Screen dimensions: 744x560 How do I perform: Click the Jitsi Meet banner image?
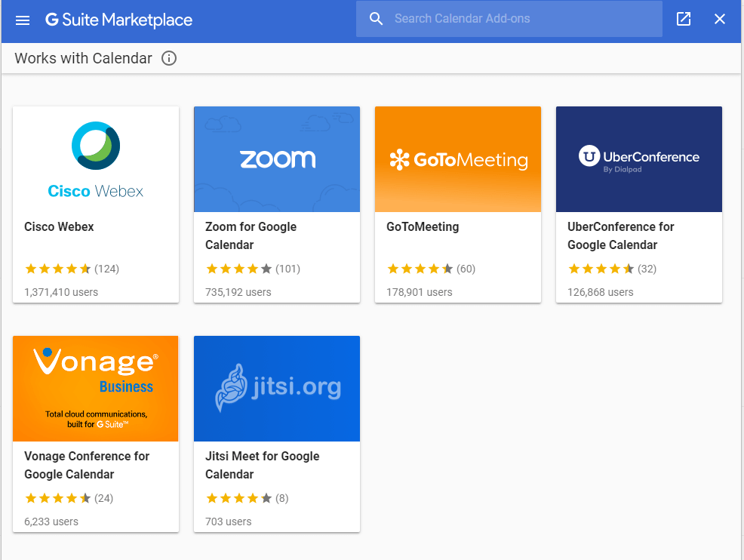(276, 388)
